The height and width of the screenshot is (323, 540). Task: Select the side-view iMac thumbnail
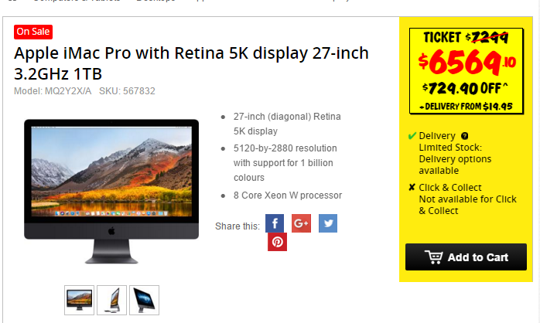pyautogui.click(x=111, y=300)
